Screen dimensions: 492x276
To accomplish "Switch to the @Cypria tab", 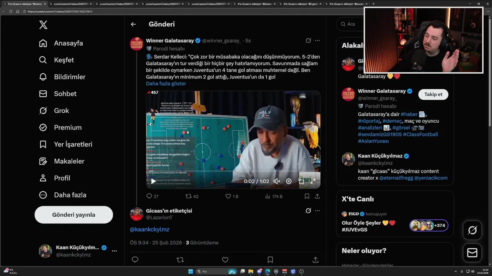I will (x=301, y=4).
